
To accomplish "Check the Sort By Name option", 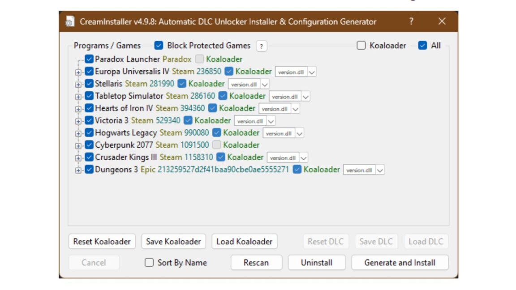I will click(149, 263).
